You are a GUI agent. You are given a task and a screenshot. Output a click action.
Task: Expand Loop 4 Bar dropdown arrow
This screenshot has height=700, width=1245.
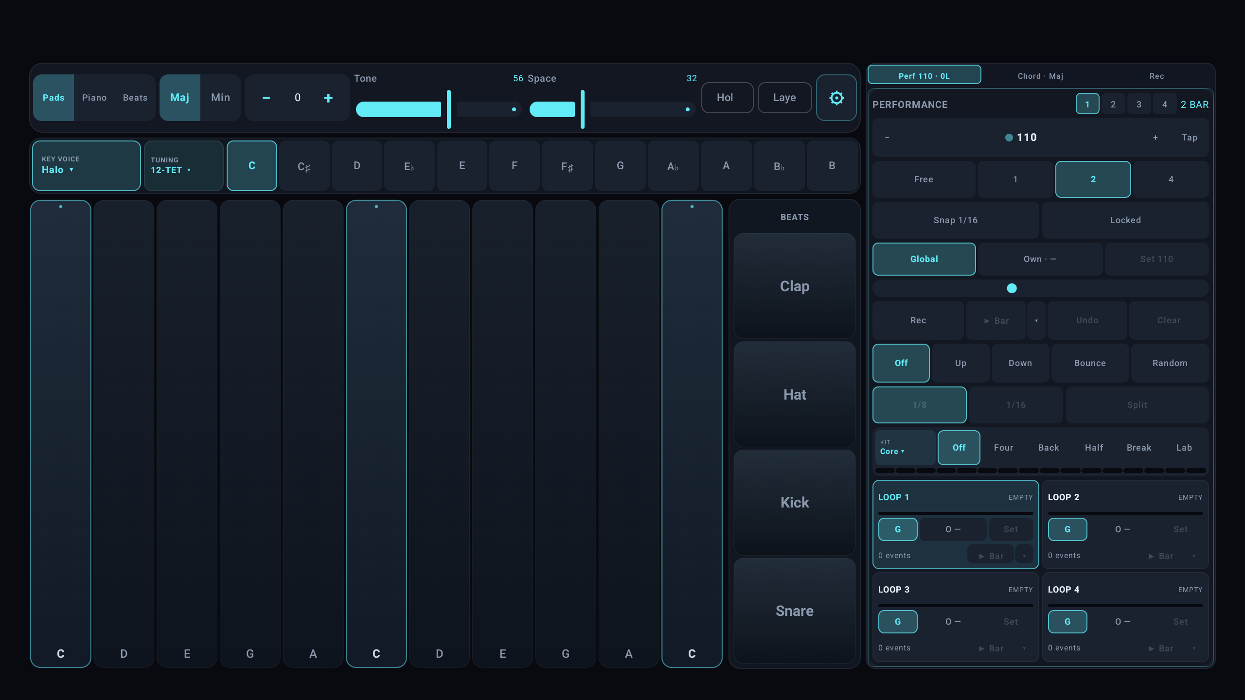[1194, 648]
